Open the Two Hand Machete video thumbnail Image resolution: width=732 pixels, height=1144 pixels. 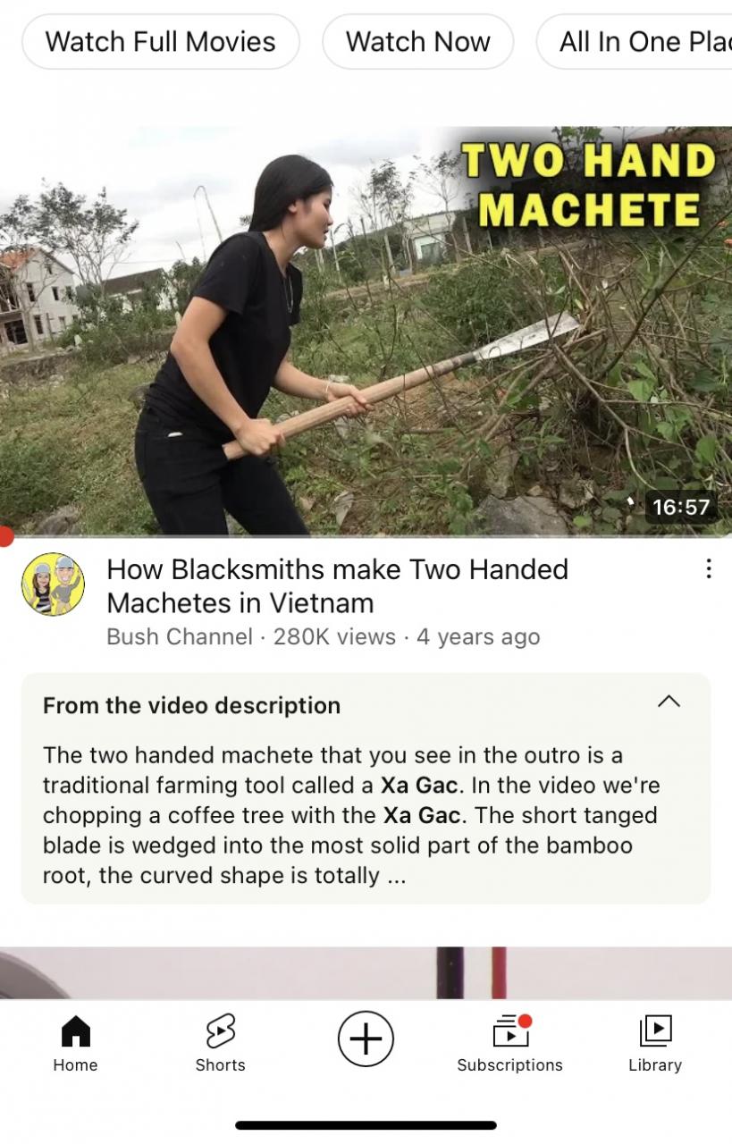pyautogui.click(x=366, y=331)
